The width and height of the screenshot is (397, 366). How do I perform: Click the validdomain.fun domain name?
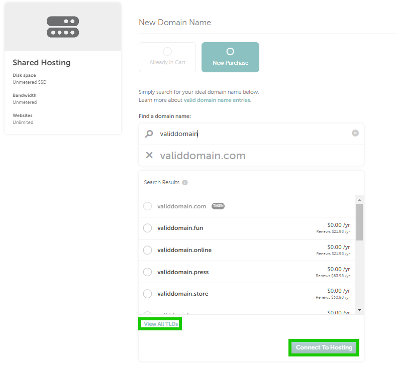pyautogui.click(x=180, y=228)
